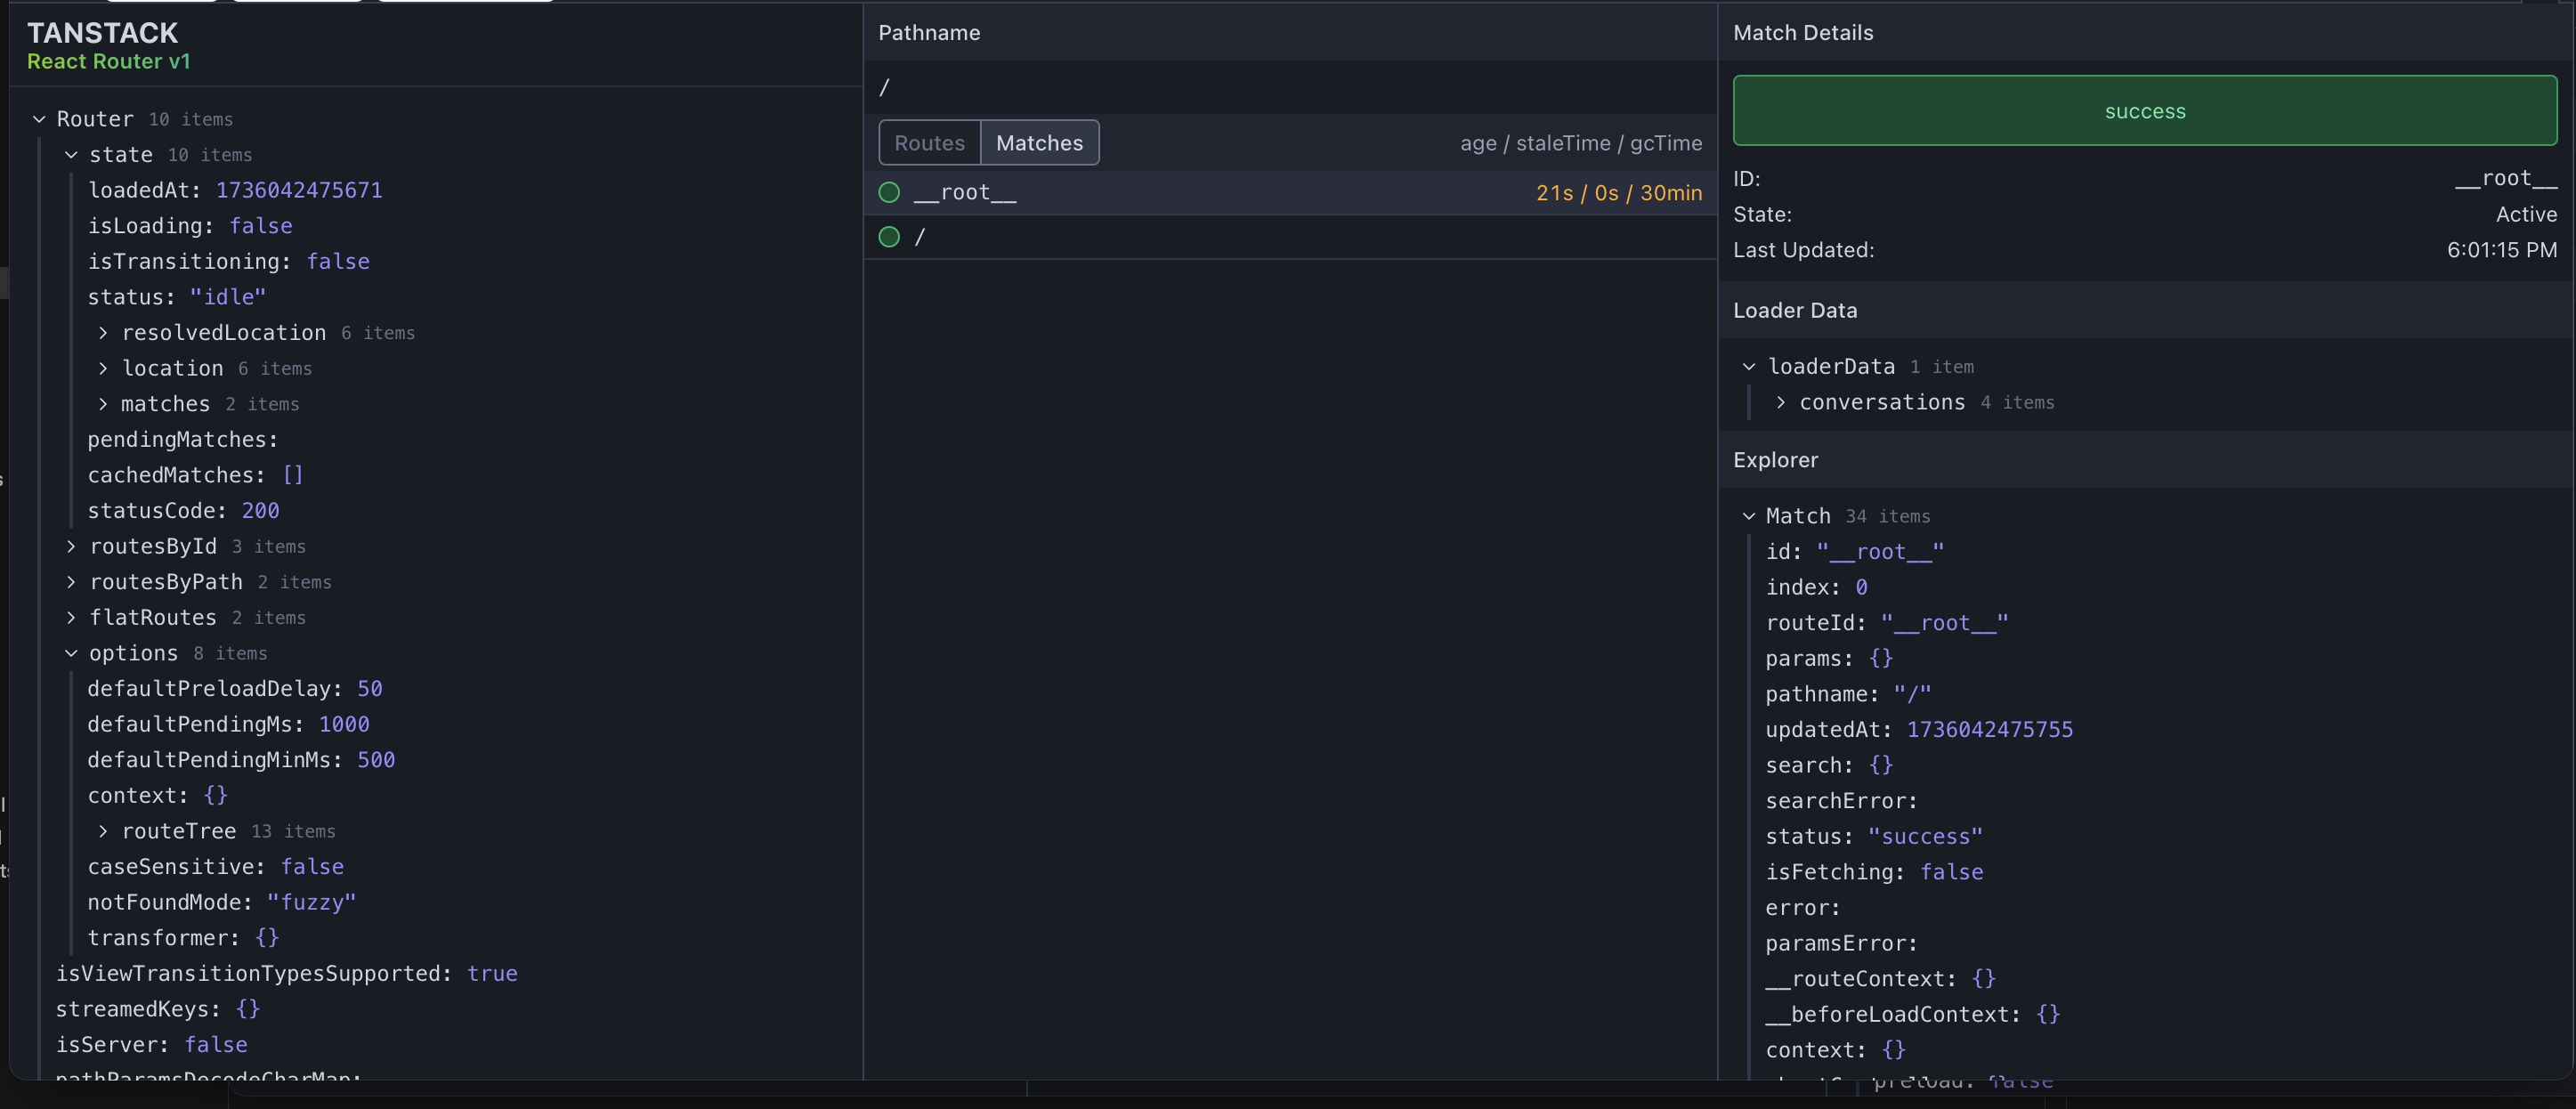Click the Explorer index: 0 row
The image size is (2576, 1109).
coord(1817,588)
